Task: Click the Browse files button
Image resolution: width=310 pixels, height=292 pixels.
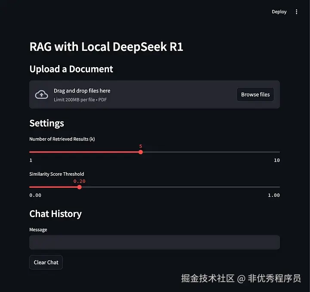Action: tap(255, 95)
